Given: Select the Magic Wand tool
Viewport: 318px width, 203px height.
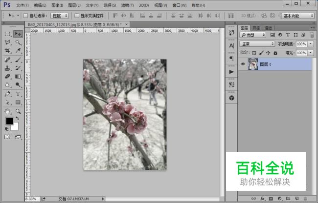Looking at the screenshot, I should [18, 42].
